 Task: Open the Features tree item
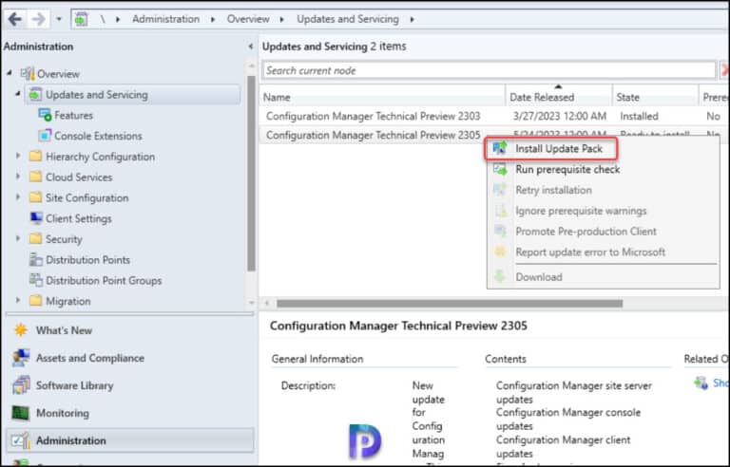(73, 116)
